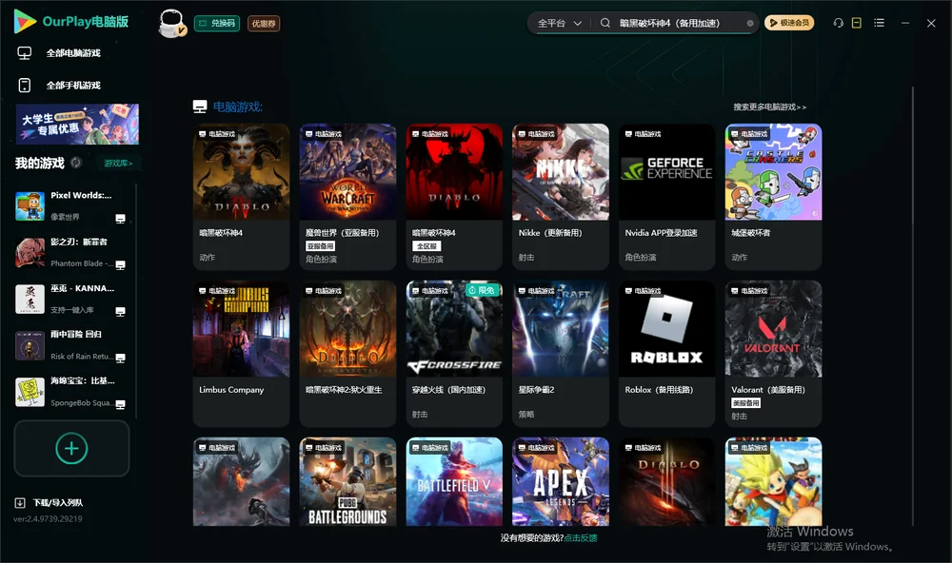
Task: Click the monitor icon beside 全部电脑游戏
Action: [25, 53]
